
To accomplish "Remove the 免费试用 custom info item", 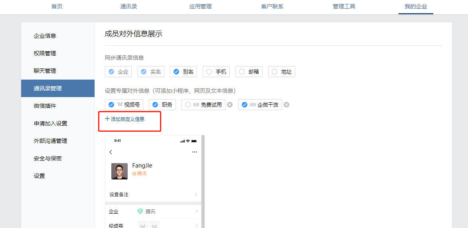I will pyautogui.click(x=230, y=105).
